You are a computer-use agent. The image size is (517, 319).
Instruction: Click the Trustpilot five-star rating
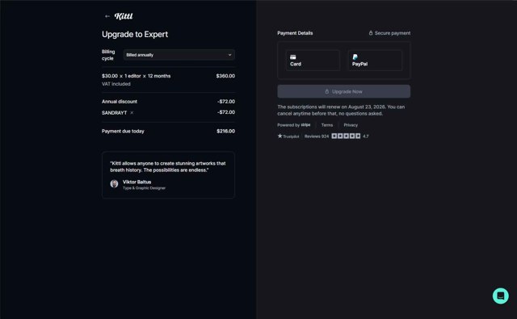tap(346, 136)
